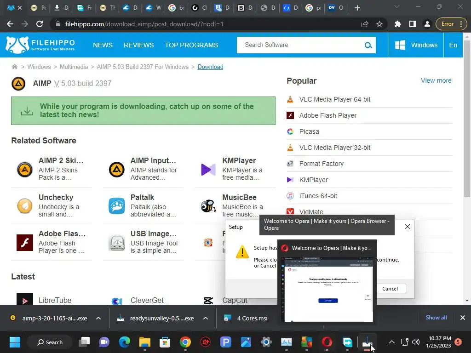Click the page vertical scrollbar
The image size is (471, 353).
point(467,119)
